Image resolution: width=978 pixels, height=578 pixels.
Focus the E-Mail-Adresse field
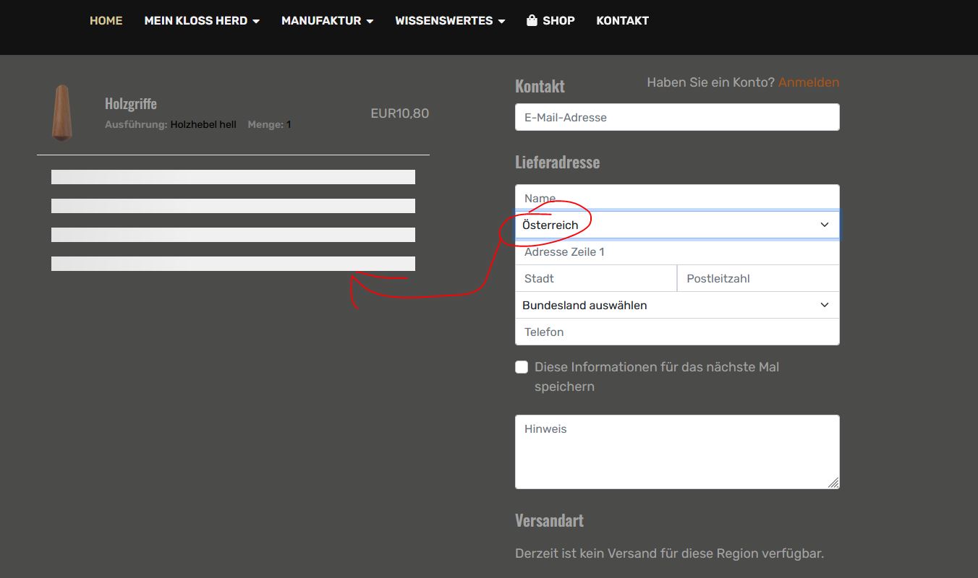click(x=676, y=117)
